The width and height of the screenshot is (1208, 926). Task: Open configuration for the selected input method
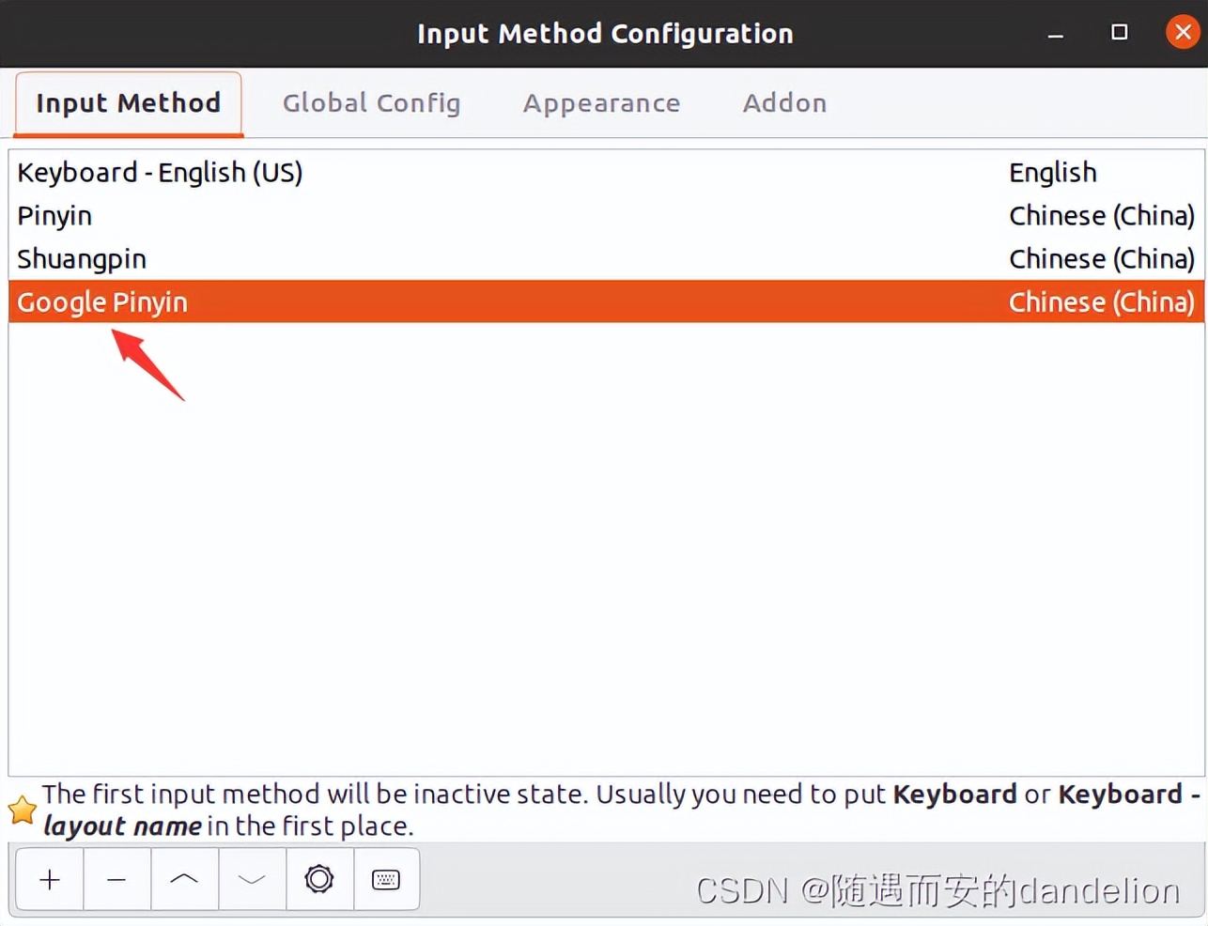(319, 879)
